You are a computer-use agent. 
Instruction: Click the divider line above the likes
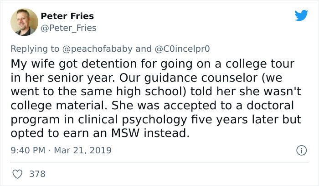point(159,162)
